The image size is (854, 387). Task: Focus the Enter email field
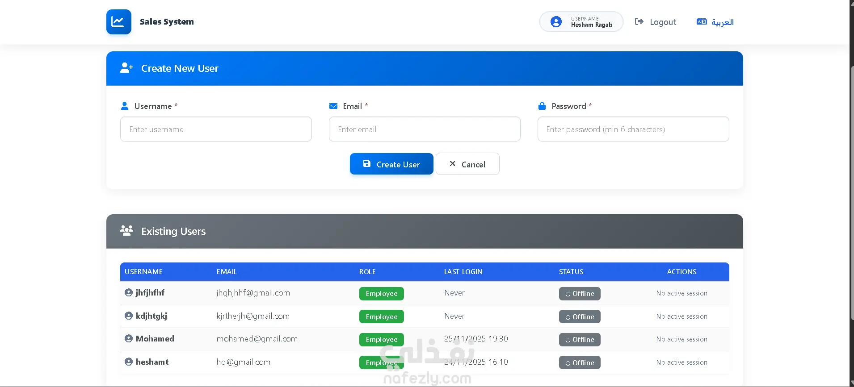425,129
